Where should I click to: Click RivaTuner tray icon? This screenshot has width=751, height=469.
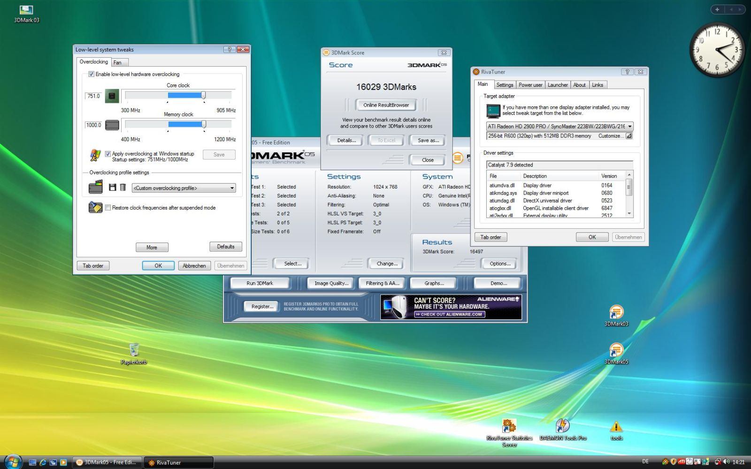(x=665, y=461)
